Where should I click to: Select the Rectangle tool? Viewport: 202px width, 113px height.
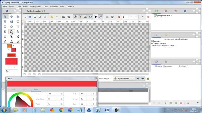pos(5,26)
